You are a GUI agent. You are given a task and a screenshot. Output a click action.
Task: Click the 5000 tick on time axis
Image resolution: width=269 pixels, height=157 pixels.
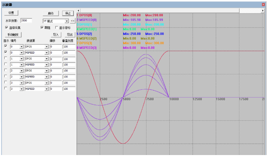tap(126, 99)
